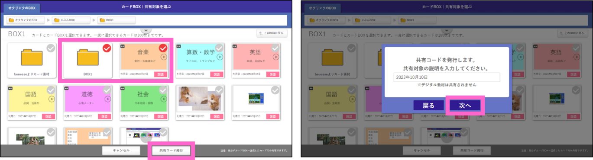Deselect the BOX1 folder checkmark, left screen

point(107,48)
